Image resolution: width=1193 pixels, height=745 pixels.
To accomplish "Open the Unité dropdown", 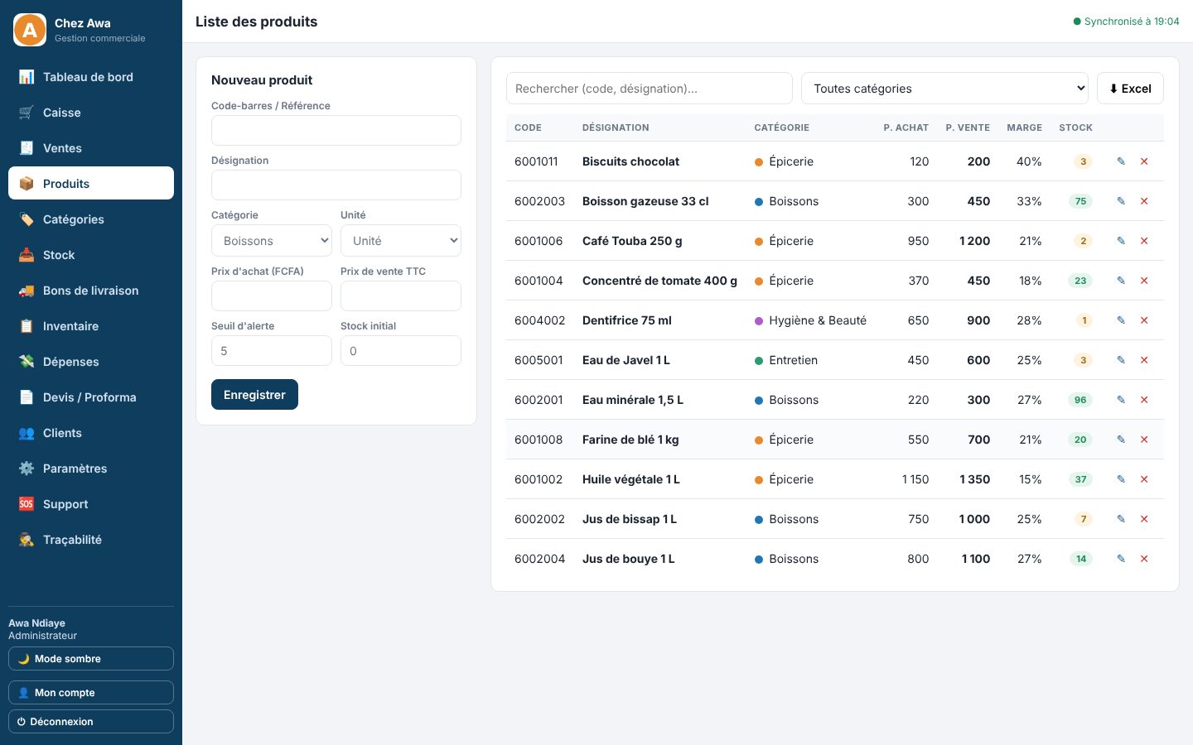I will pyautogui.click(x=401, y=241).
